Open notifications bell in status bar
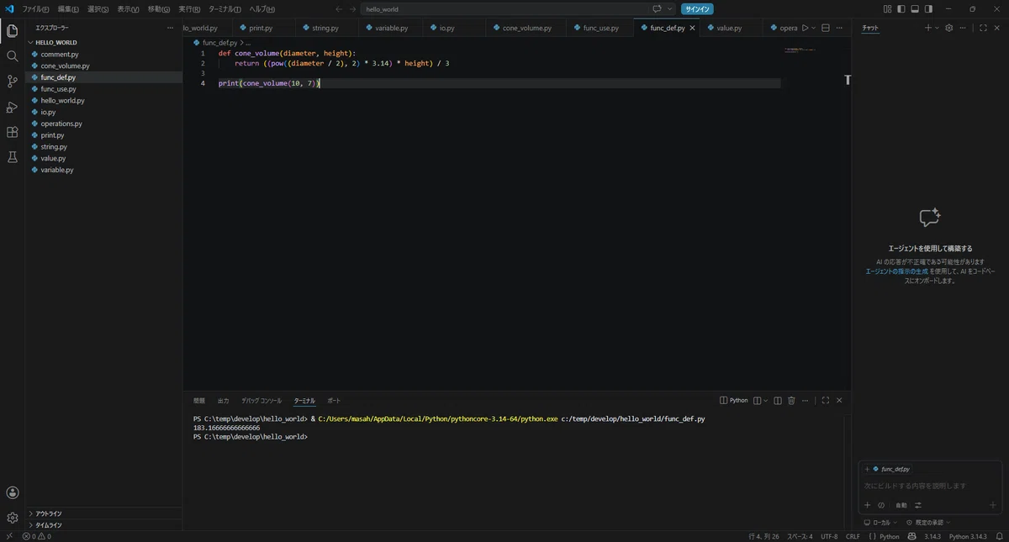1009x542 pixels. [x=999, y=536]
